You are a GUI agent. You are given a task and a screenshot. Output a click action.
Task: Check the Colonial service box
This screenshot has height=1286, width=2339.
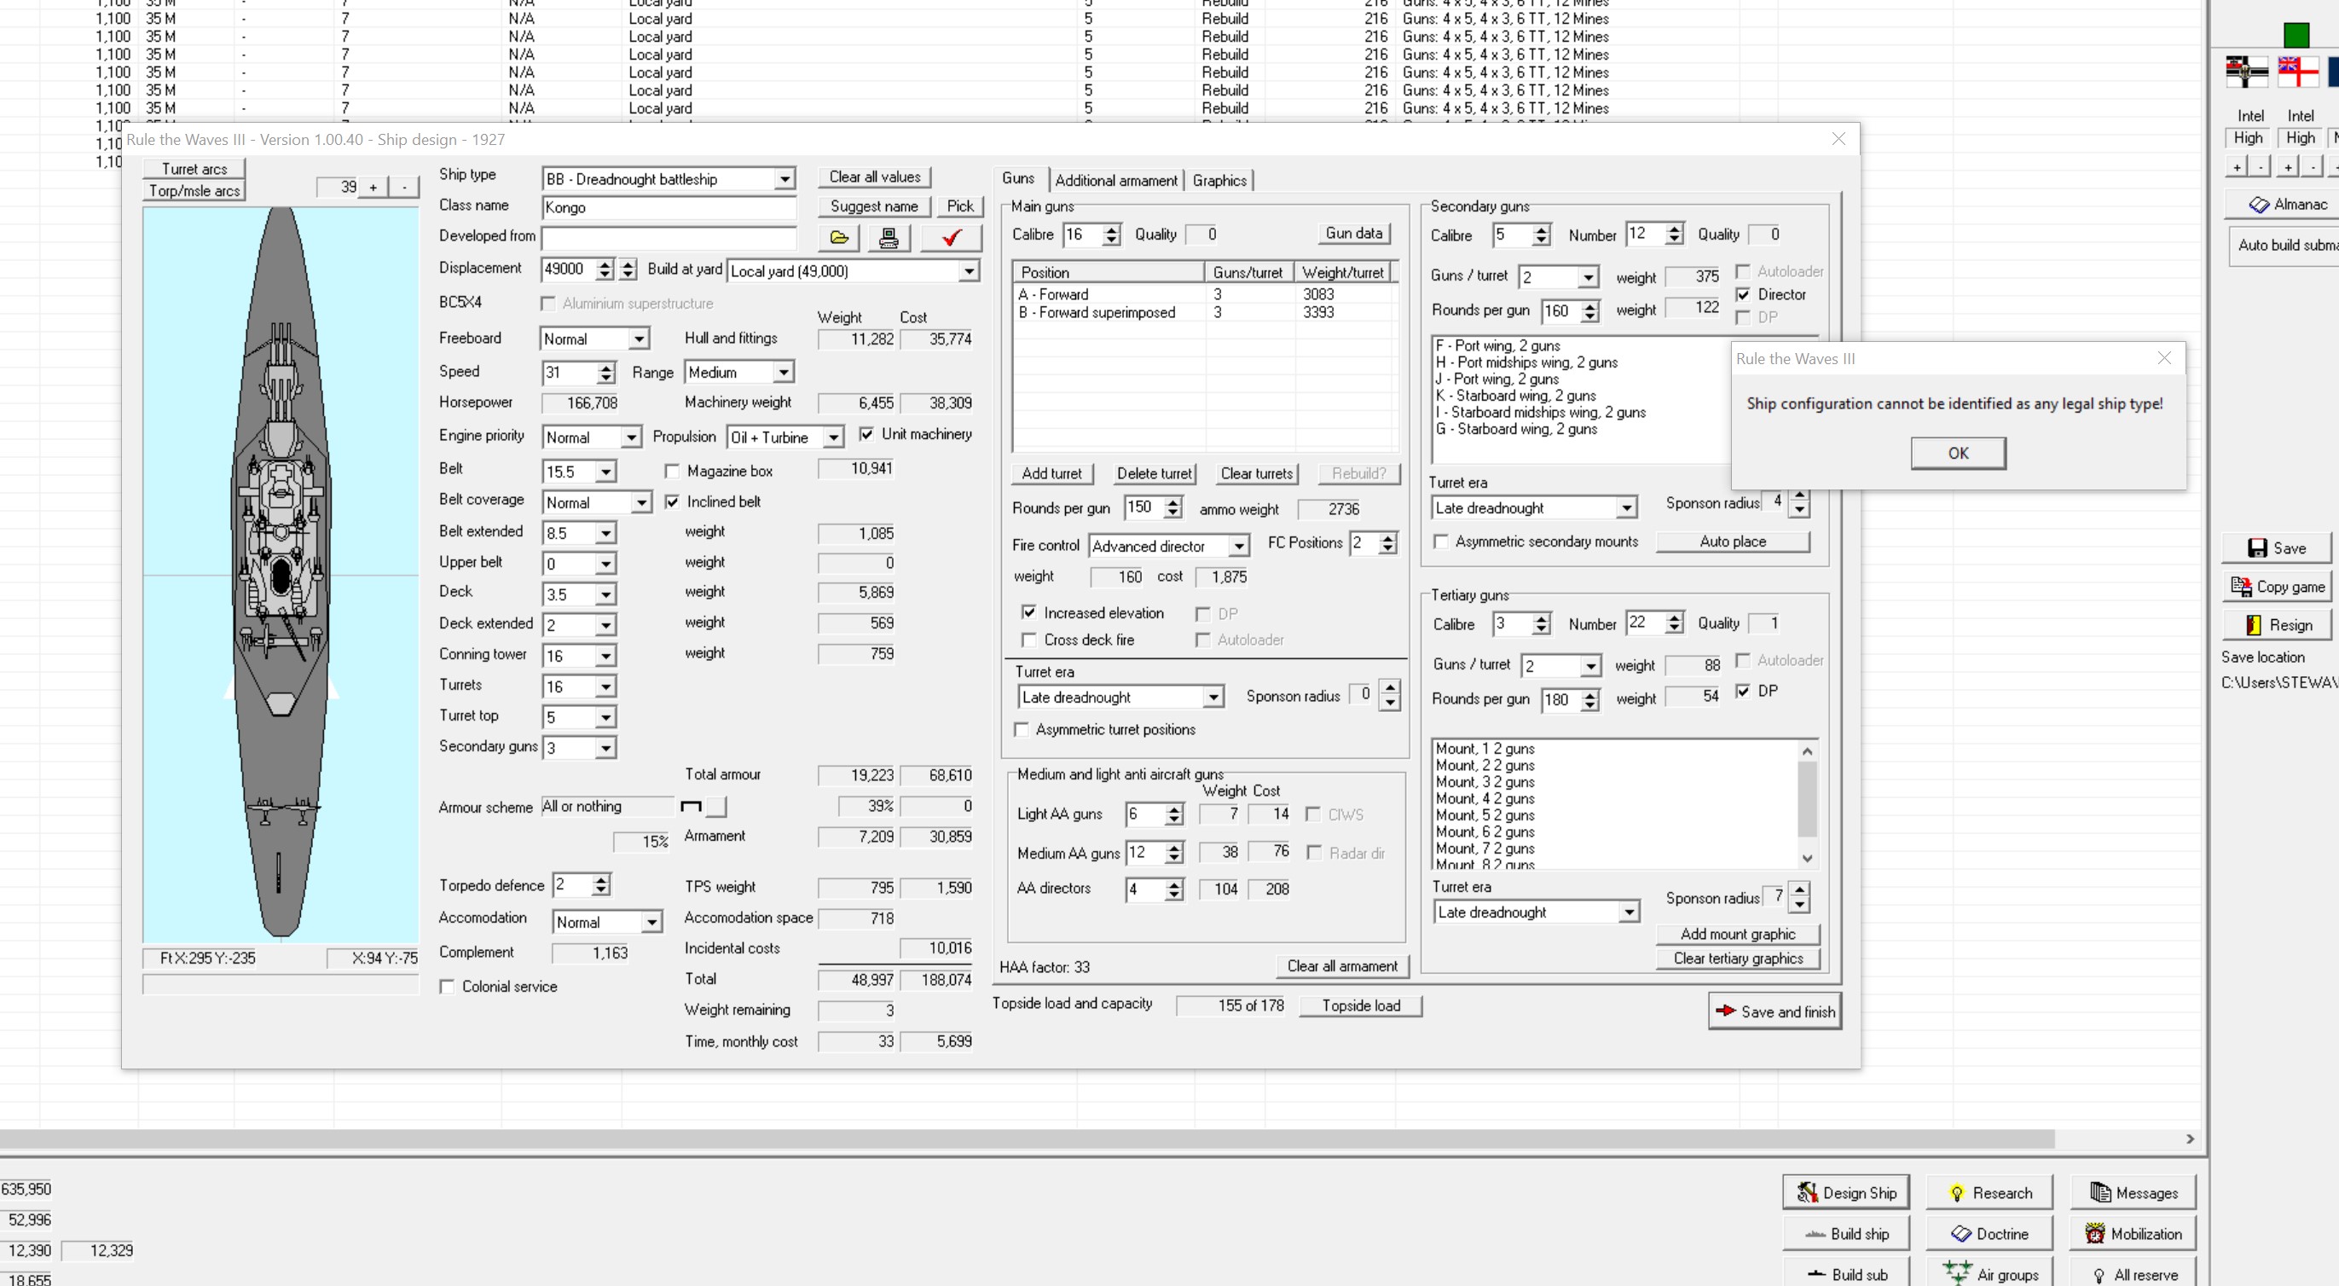click(x=447, y=988)
